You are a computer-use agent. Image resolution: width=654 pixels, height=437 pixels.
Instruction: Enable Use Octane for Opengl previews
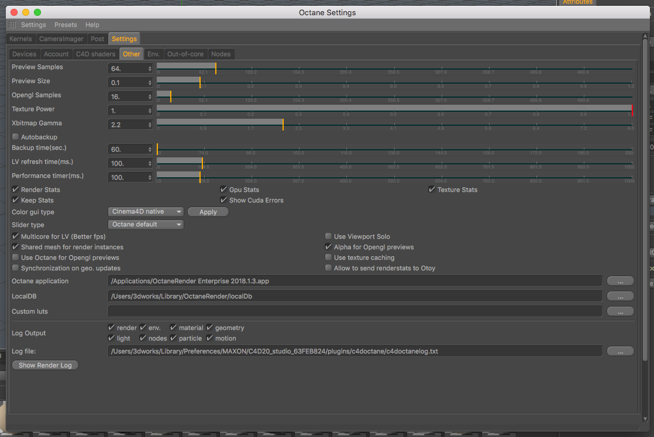coord(15,257)
